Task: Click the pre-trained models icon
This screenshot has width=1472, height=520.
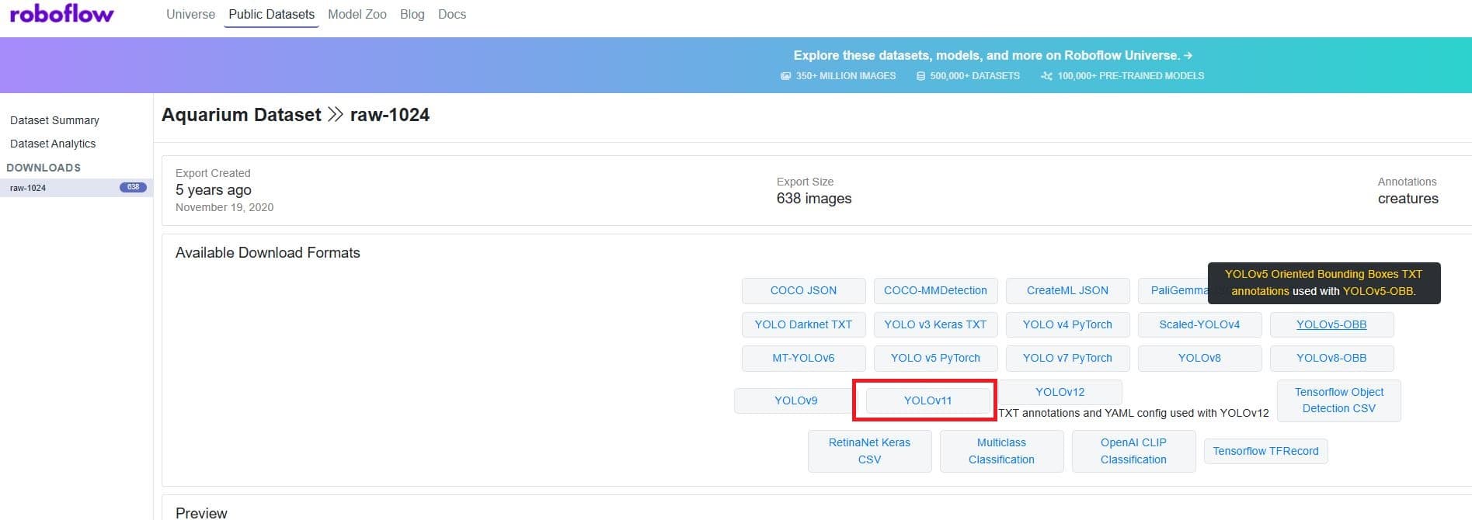Action: 1046,76
